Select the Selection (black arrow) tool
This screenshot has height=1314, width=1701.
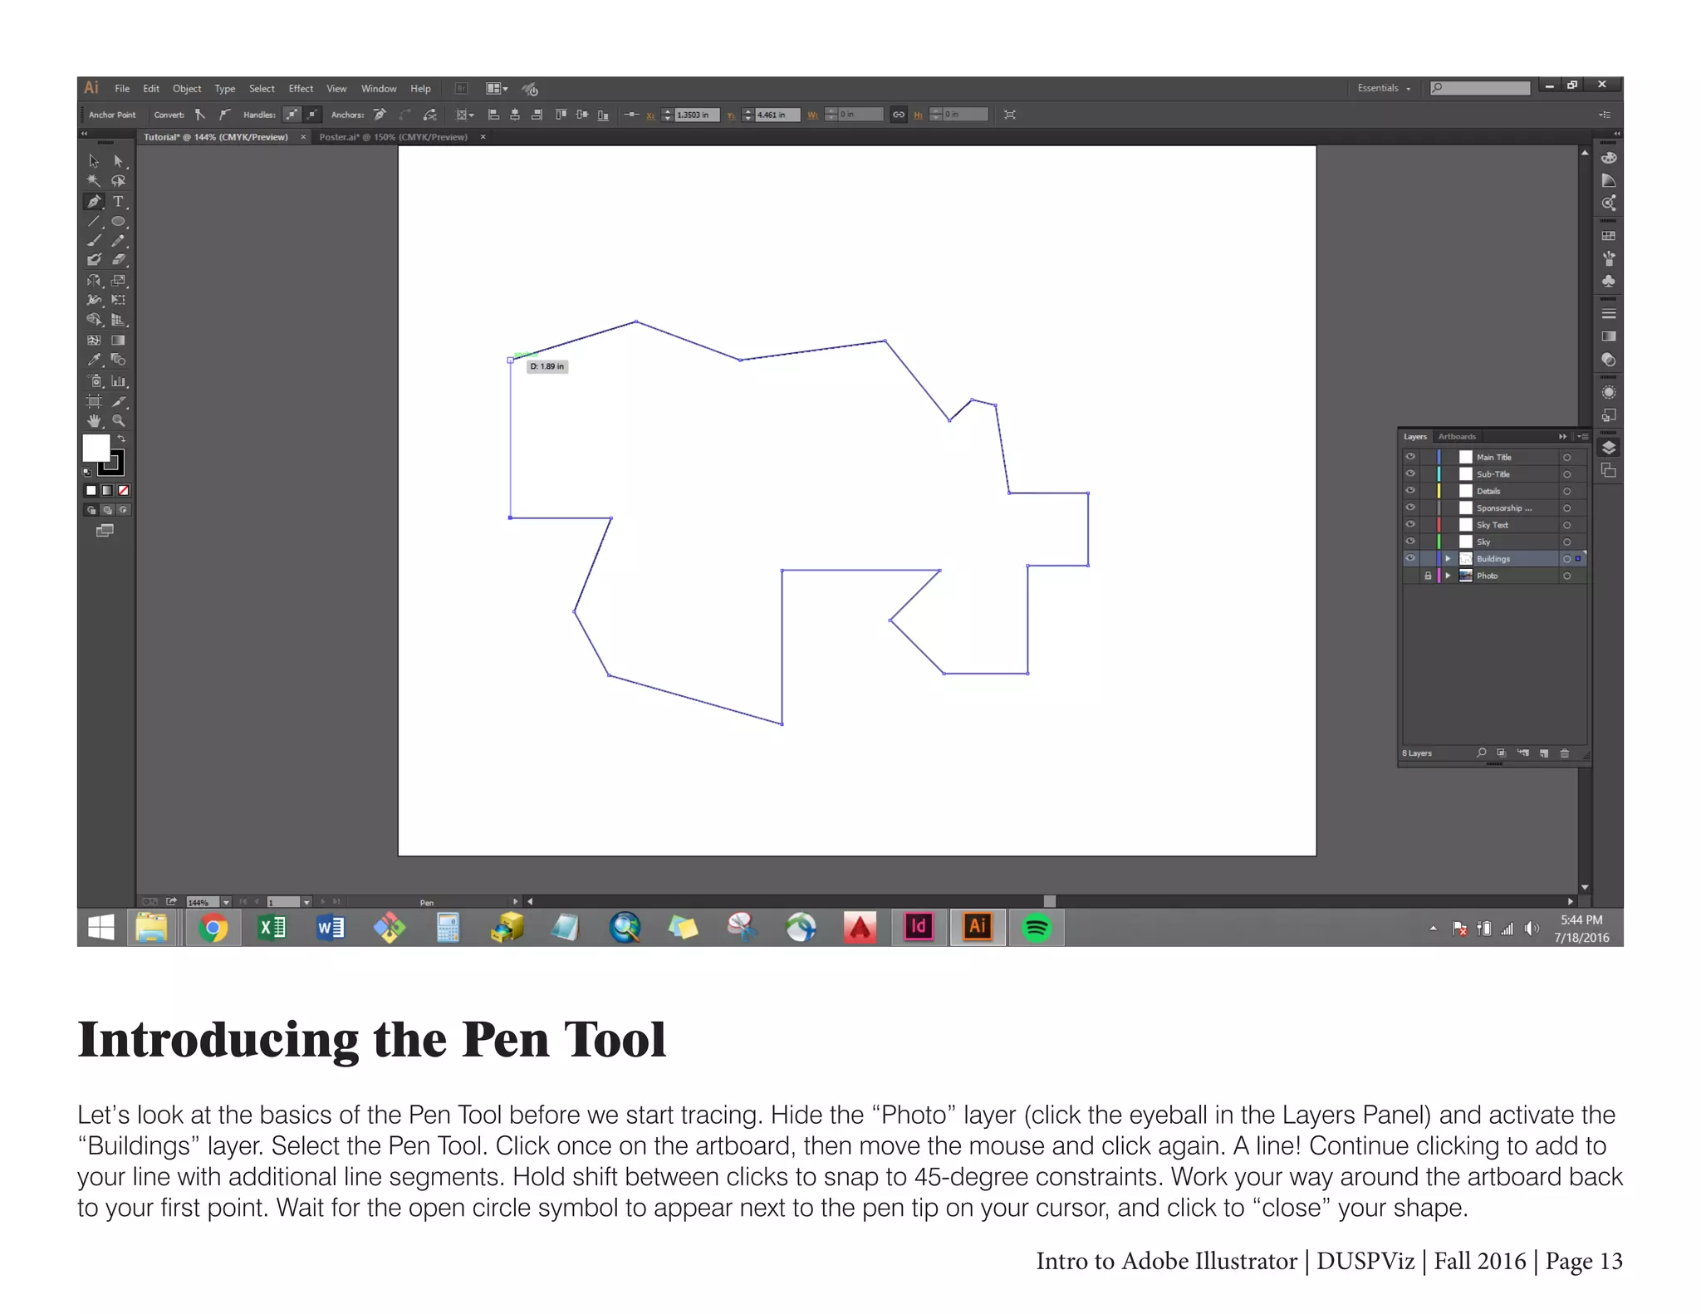(x=94, y=161)
